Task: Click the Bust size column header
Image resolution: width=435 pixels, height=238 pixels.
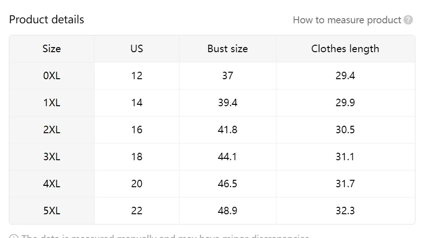Action: (x=228, y=49)
